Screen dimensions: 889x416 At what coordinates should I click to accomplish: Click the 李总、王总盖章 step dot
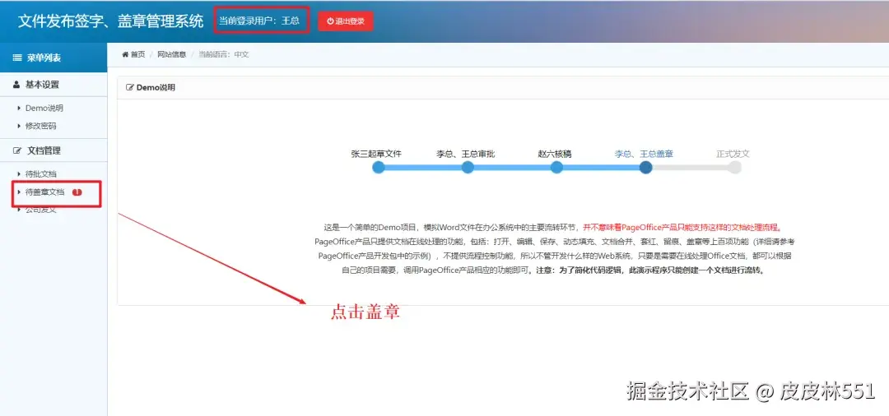[646, 168]
